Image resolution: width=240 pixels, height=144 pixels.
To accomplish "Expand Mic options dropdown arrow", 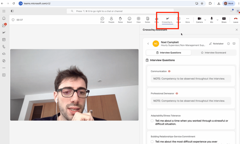I will (x=217, y=20).
